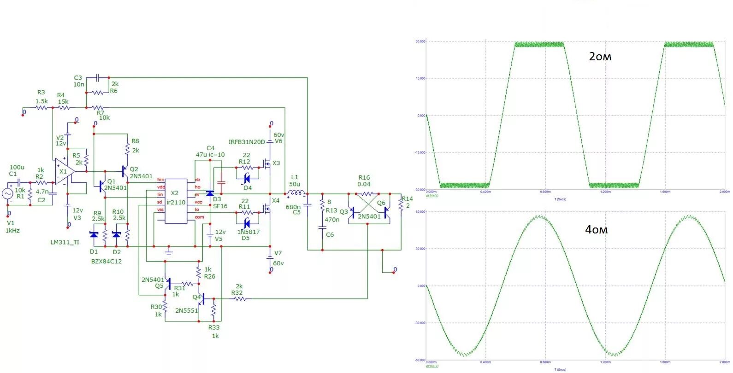Select the D1 zener diode symbol
The image size is (733, 373).
click(94, 234)
